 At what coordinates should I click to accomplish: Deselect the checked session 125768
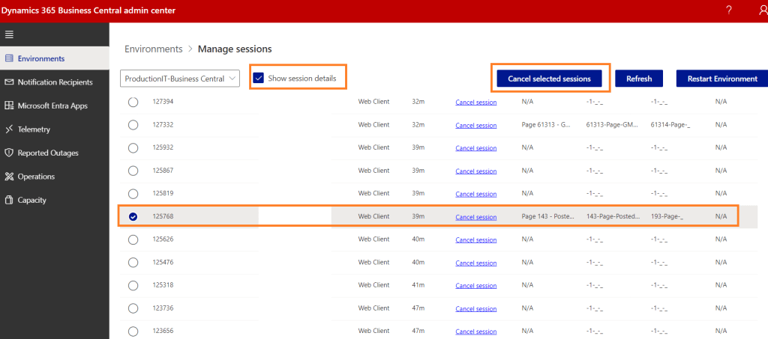(133, 217)
